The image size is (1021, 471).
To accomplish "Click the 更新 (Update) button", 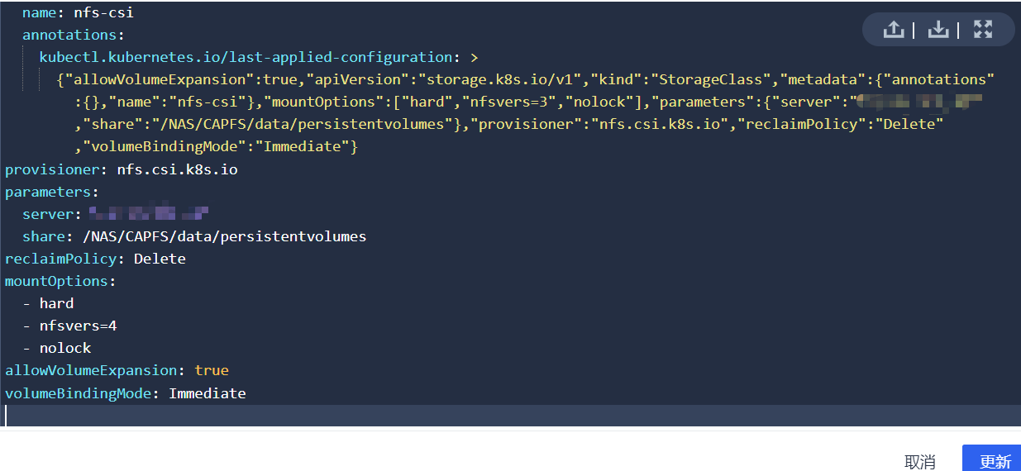I will [x=995, y=460].
